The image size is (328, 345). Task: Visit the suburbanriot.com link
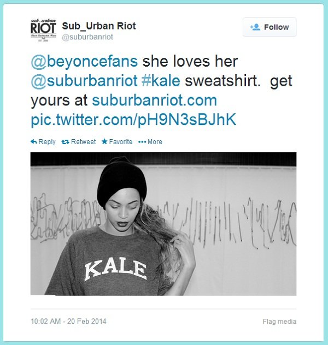point(154,100)
